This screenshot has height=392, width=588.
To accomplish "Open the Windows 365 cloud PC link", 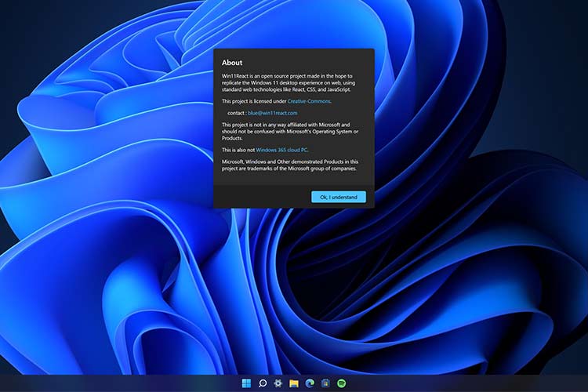I will pos(283,150).
